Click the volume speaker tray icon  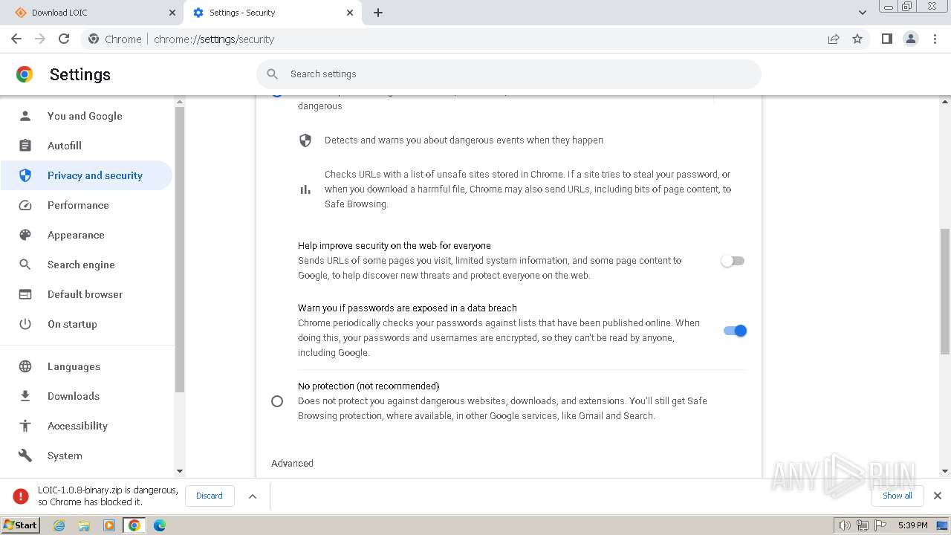[x=844, y=525]
